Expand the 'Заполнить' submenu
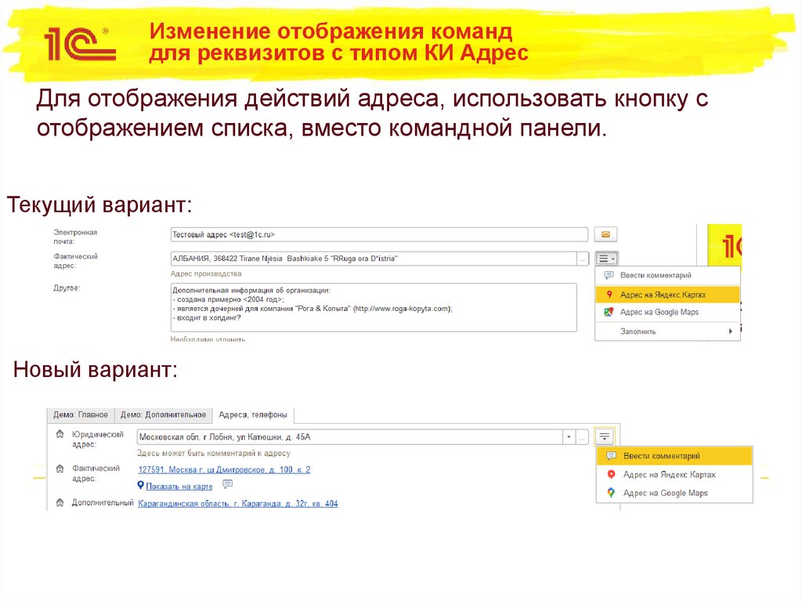 667,331
